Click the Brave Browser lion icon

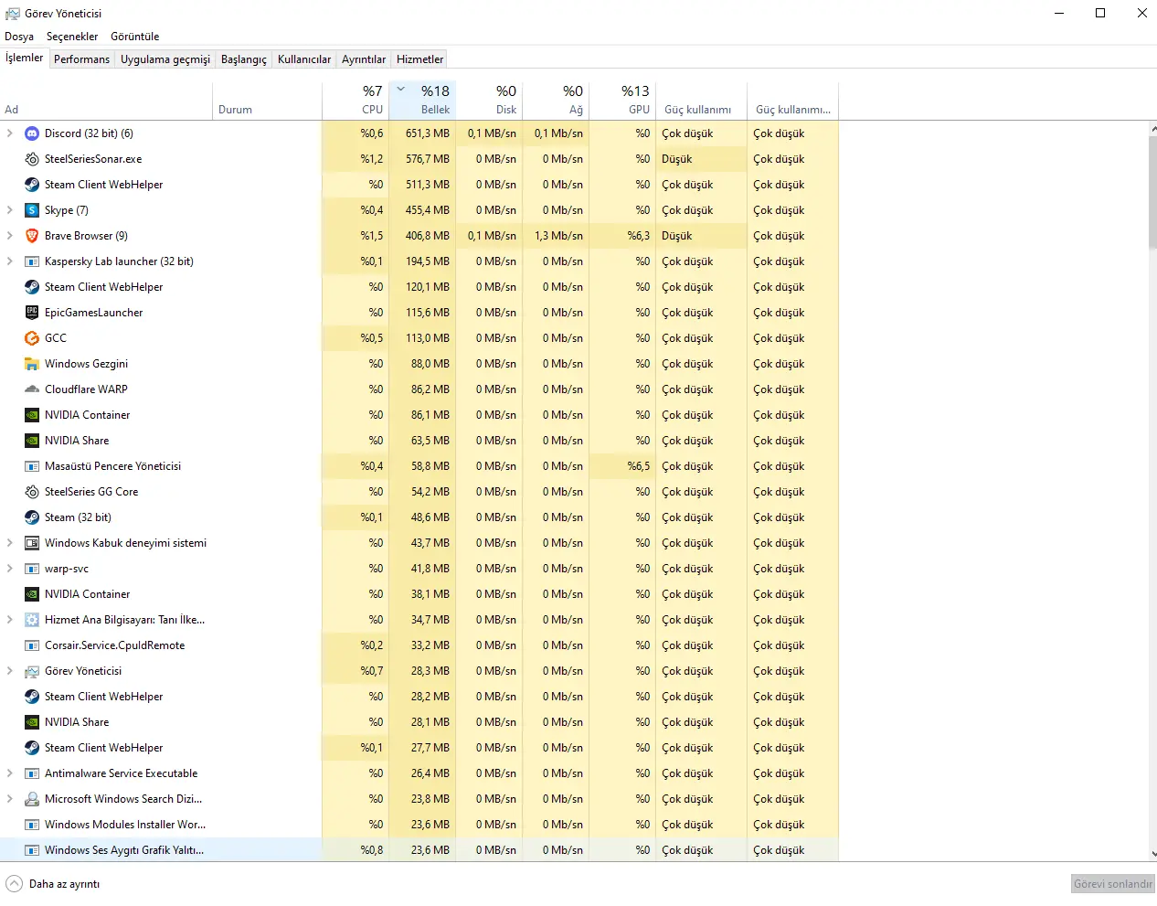click(x=32, y=236)
